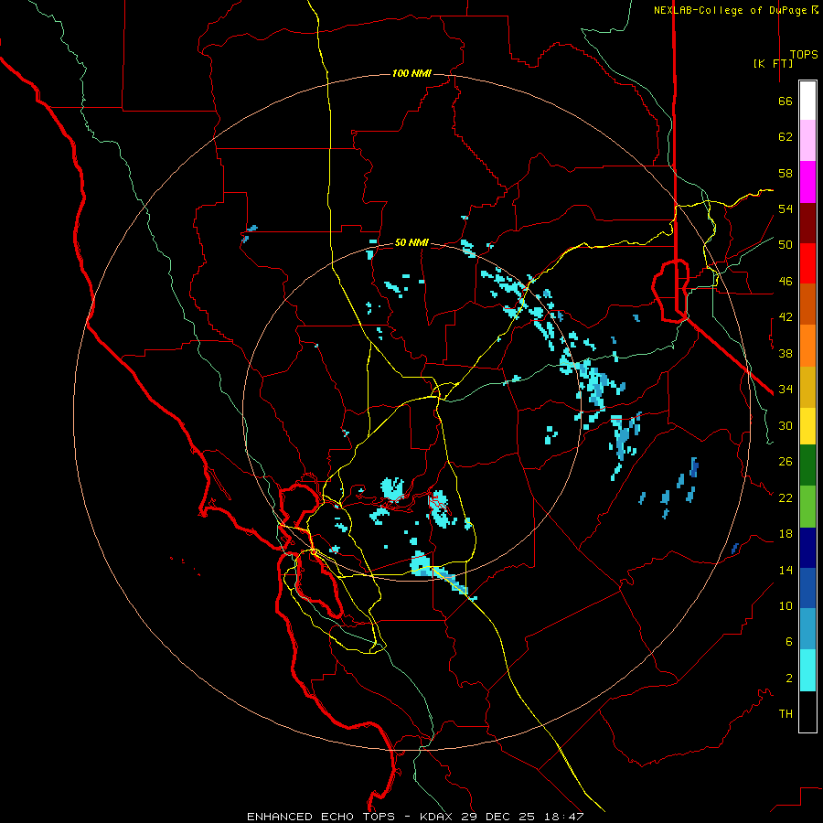Click the "KDAX" radar site identifier
The image size is (823, 823).
click(438, 817)
